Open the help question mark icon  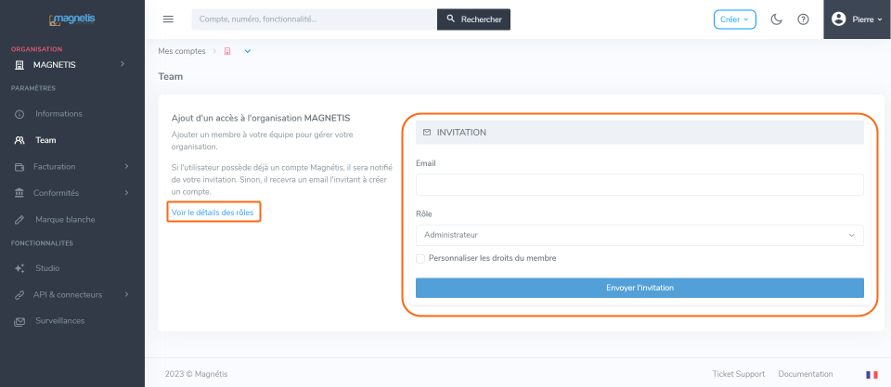click(x=803, y=19)
